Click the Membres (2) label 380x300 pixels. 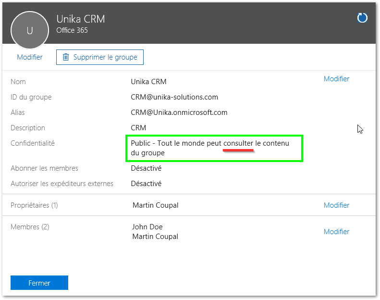pos(30,227)
